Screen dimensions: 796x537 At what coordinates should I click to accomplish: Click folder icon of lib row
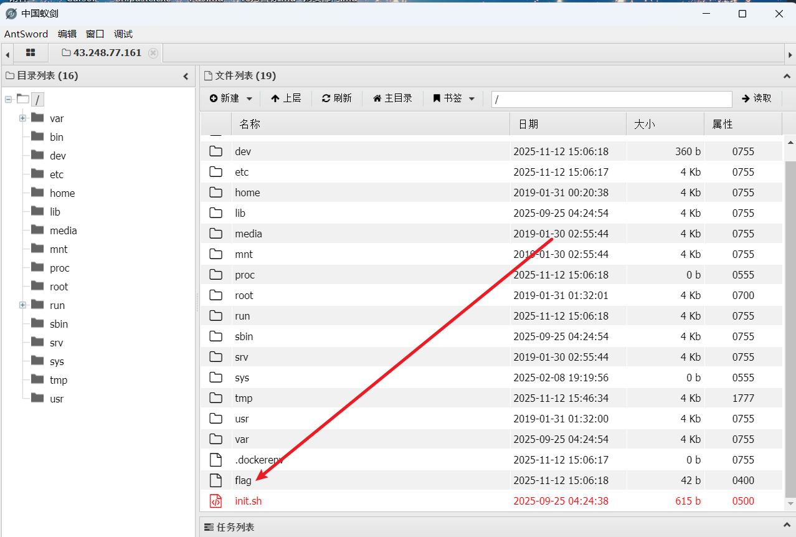(x=216, y=213)
